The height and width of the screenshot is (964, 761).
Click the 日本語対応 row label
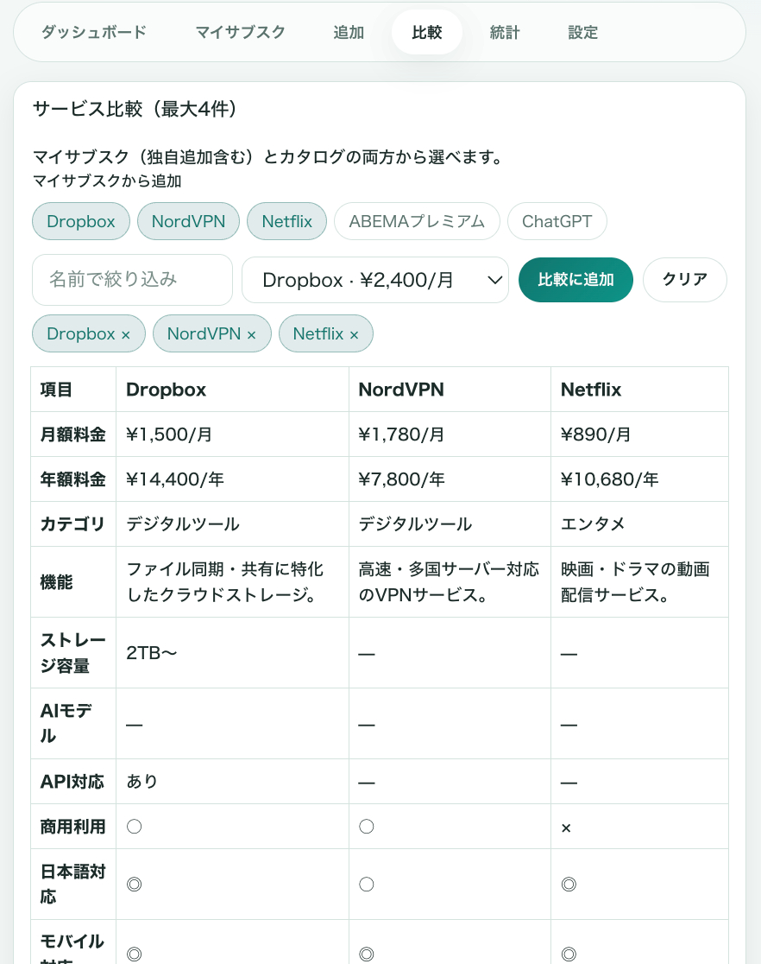(73, 885)
